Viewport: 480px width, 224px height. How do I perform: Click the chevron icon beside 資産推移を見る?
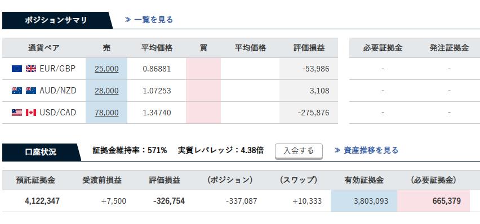click(337, 150)
